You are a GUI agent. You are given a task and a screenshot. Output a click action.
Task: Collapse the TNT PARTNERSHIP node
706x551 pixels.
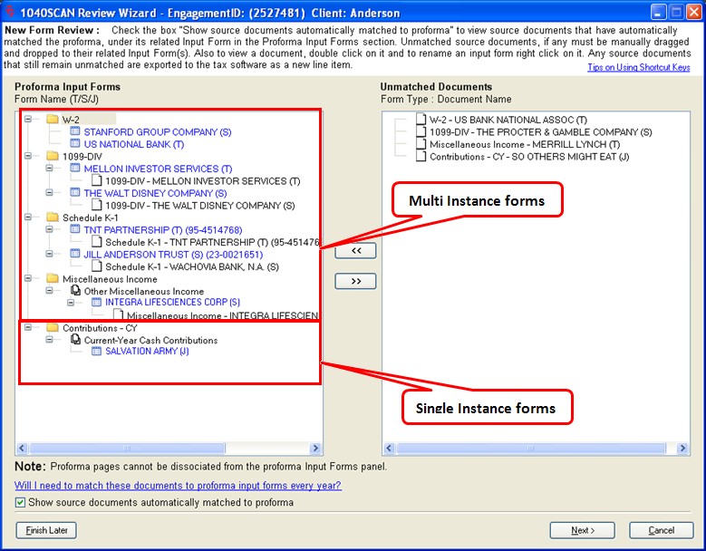pos(50,229)
